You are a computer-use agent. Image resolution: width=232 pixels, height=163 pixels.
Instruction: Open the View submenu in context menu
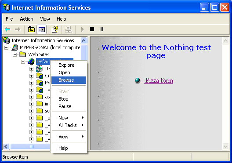pyautogui.click(x=69, y=137)
